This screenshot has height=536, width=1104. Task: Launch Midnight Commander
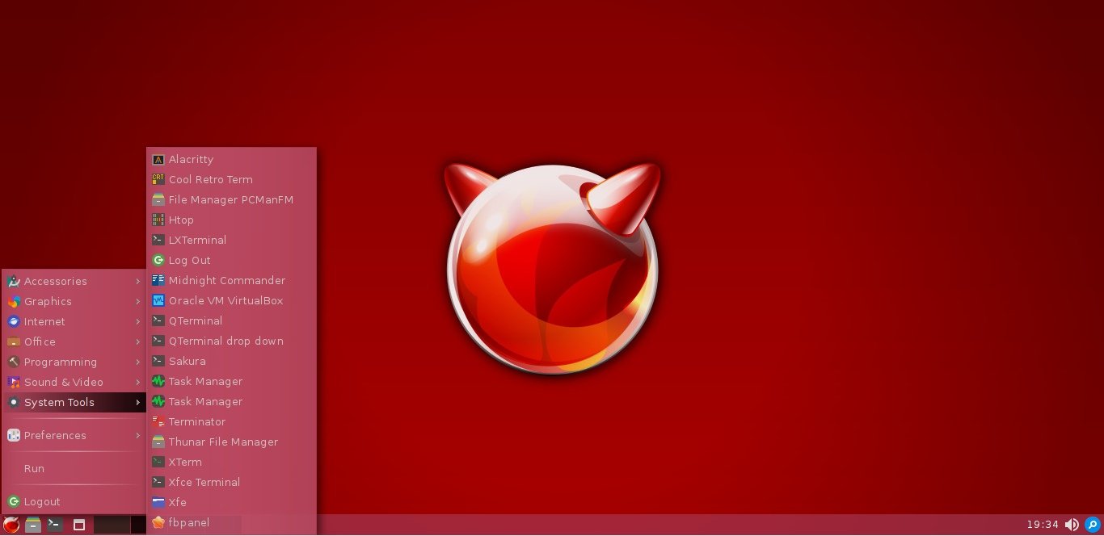point(226,280)
